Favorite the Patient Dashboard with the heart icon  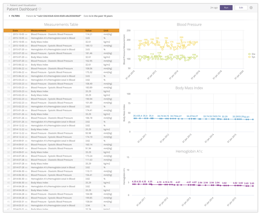[40, 9]
